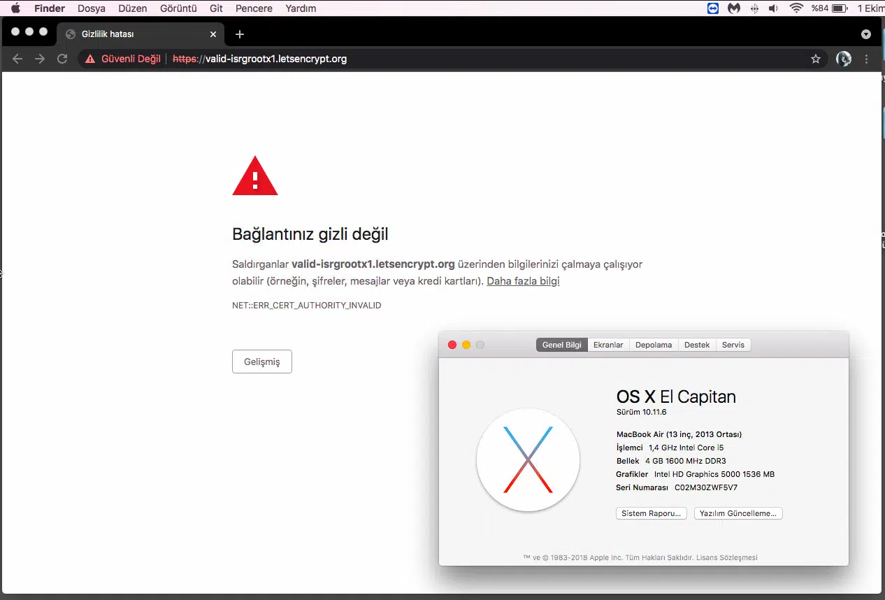Open the Apple menu icon

tap(15, 8)
